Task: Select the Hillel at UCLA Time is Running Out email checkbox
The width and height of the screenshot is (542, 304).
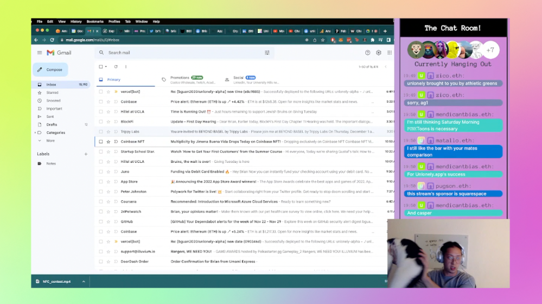Action: [100, 112]
